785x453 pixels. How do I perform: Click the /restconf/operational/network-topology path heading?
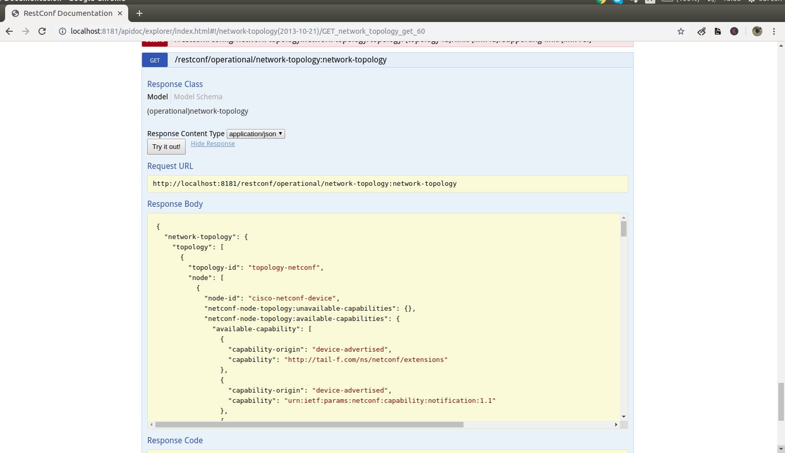280,60
